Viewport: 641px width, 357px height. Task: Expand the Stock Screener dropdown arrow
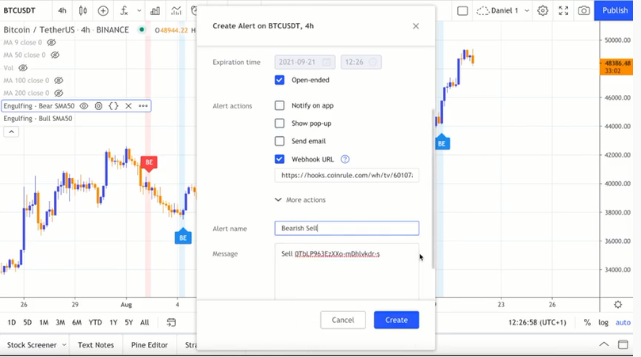pos(64,345)
